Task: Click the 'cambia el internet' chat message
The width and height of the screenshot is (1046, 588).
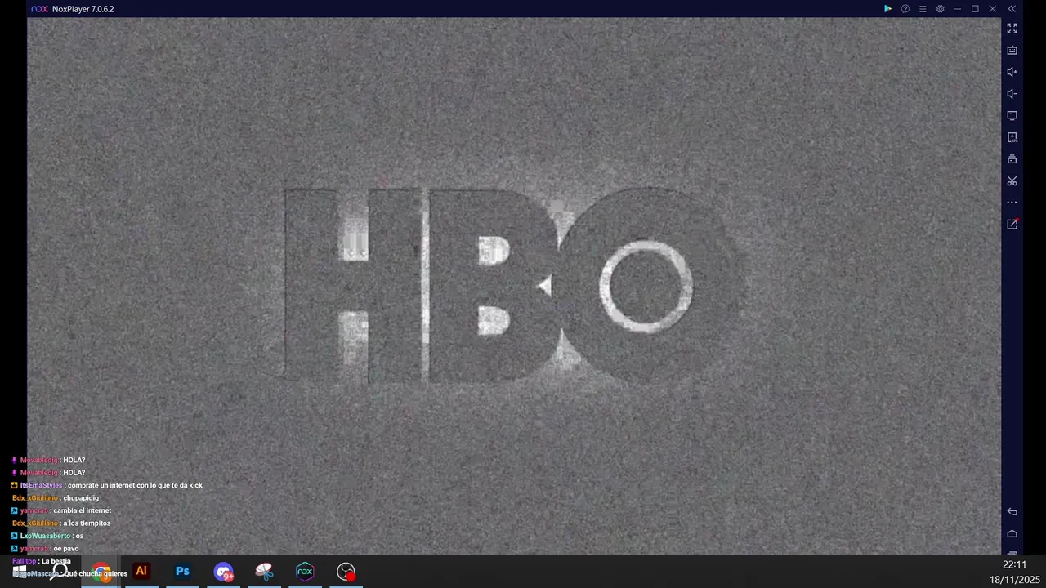Action: click(83, 510)
